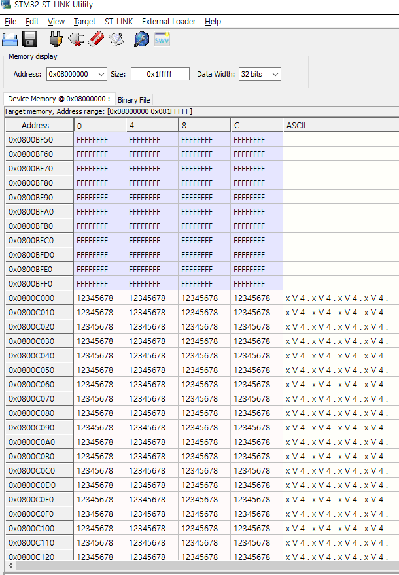The width and height of the screenshot is (399, 575).
Task: Click column 4 cell in row 0x0800C100
Action: [x=152, y=528]
